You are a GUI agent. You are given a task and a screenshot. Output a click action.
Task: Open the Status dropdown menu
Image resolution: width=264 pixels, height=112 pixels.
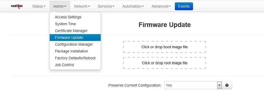(39, 6)
